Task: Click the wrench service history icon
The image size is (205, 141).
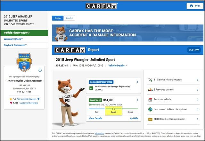Action: [x=150, y=79]
